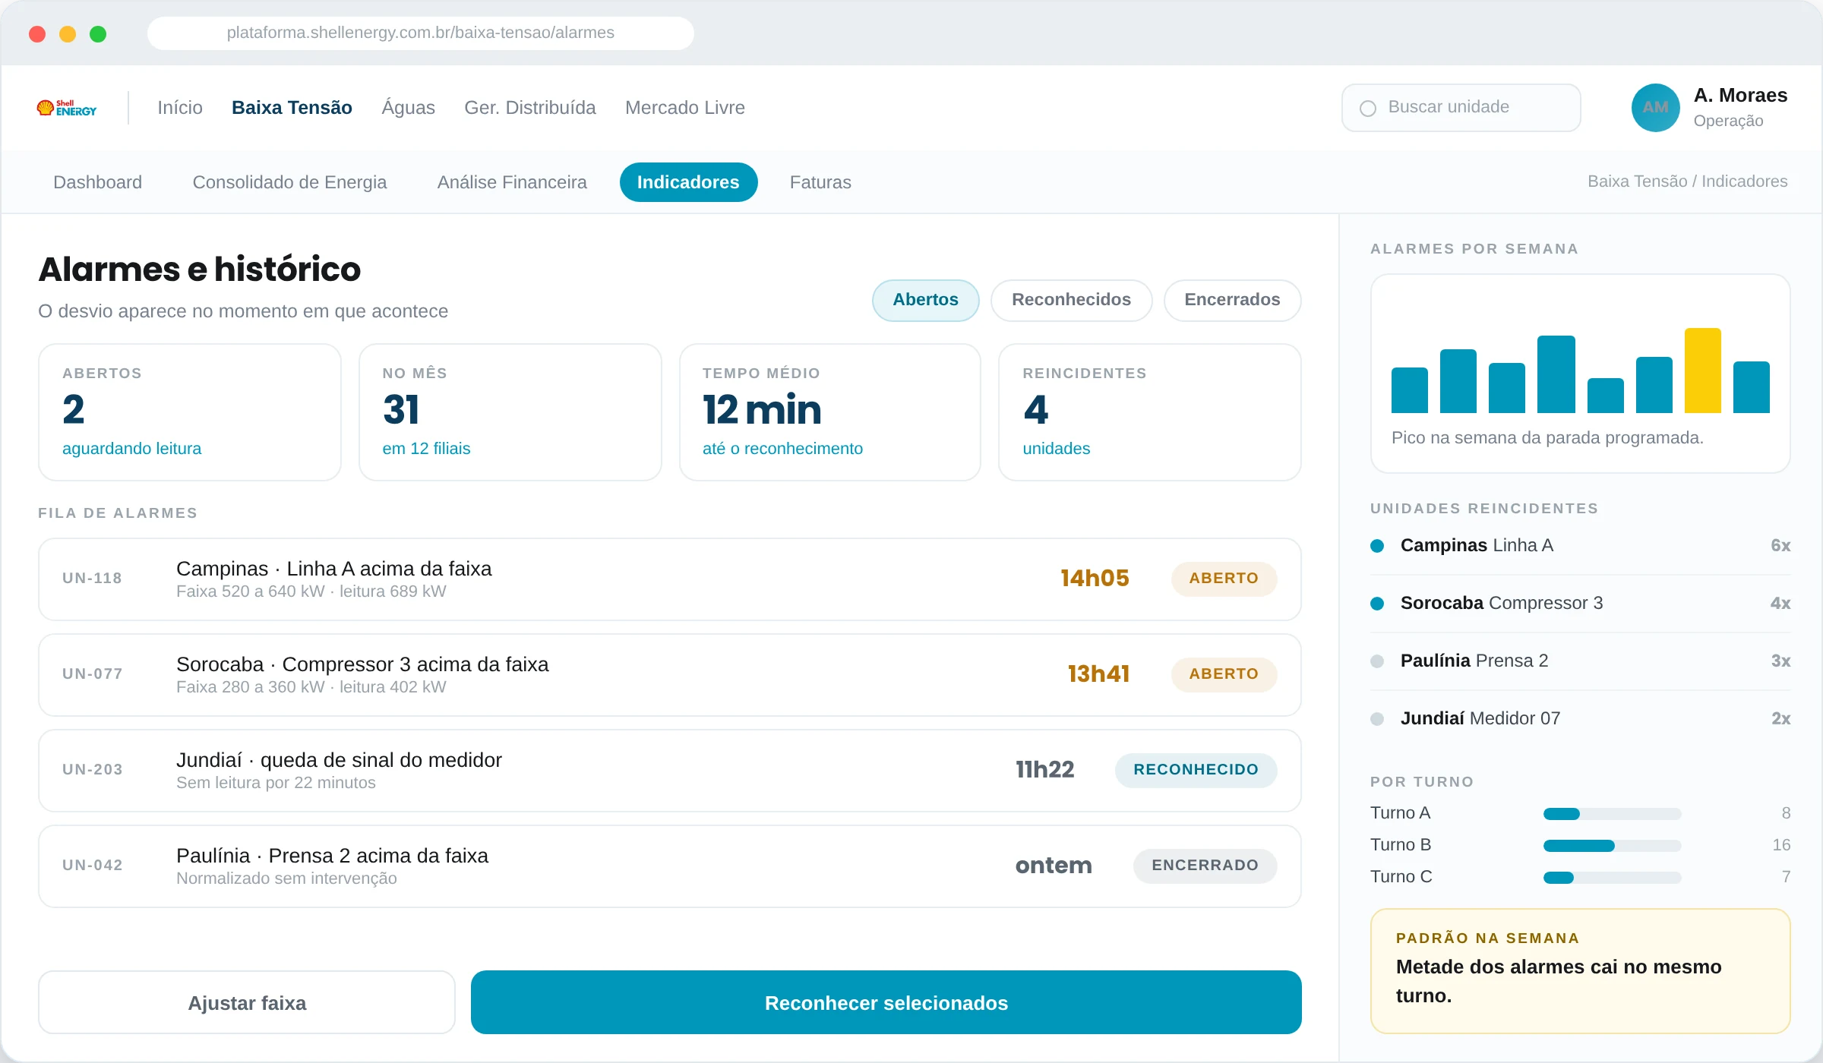Switch to Consolidado de Energia tab
The height and width of the screenshot is (1063, 1823).
coord(289,182)
